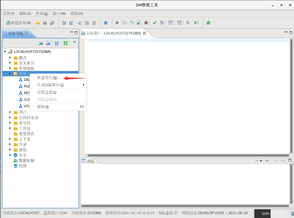This screenshot has height=218, width=294.
Task: Expand the 全文索引 folder
Action: point(10,63)
